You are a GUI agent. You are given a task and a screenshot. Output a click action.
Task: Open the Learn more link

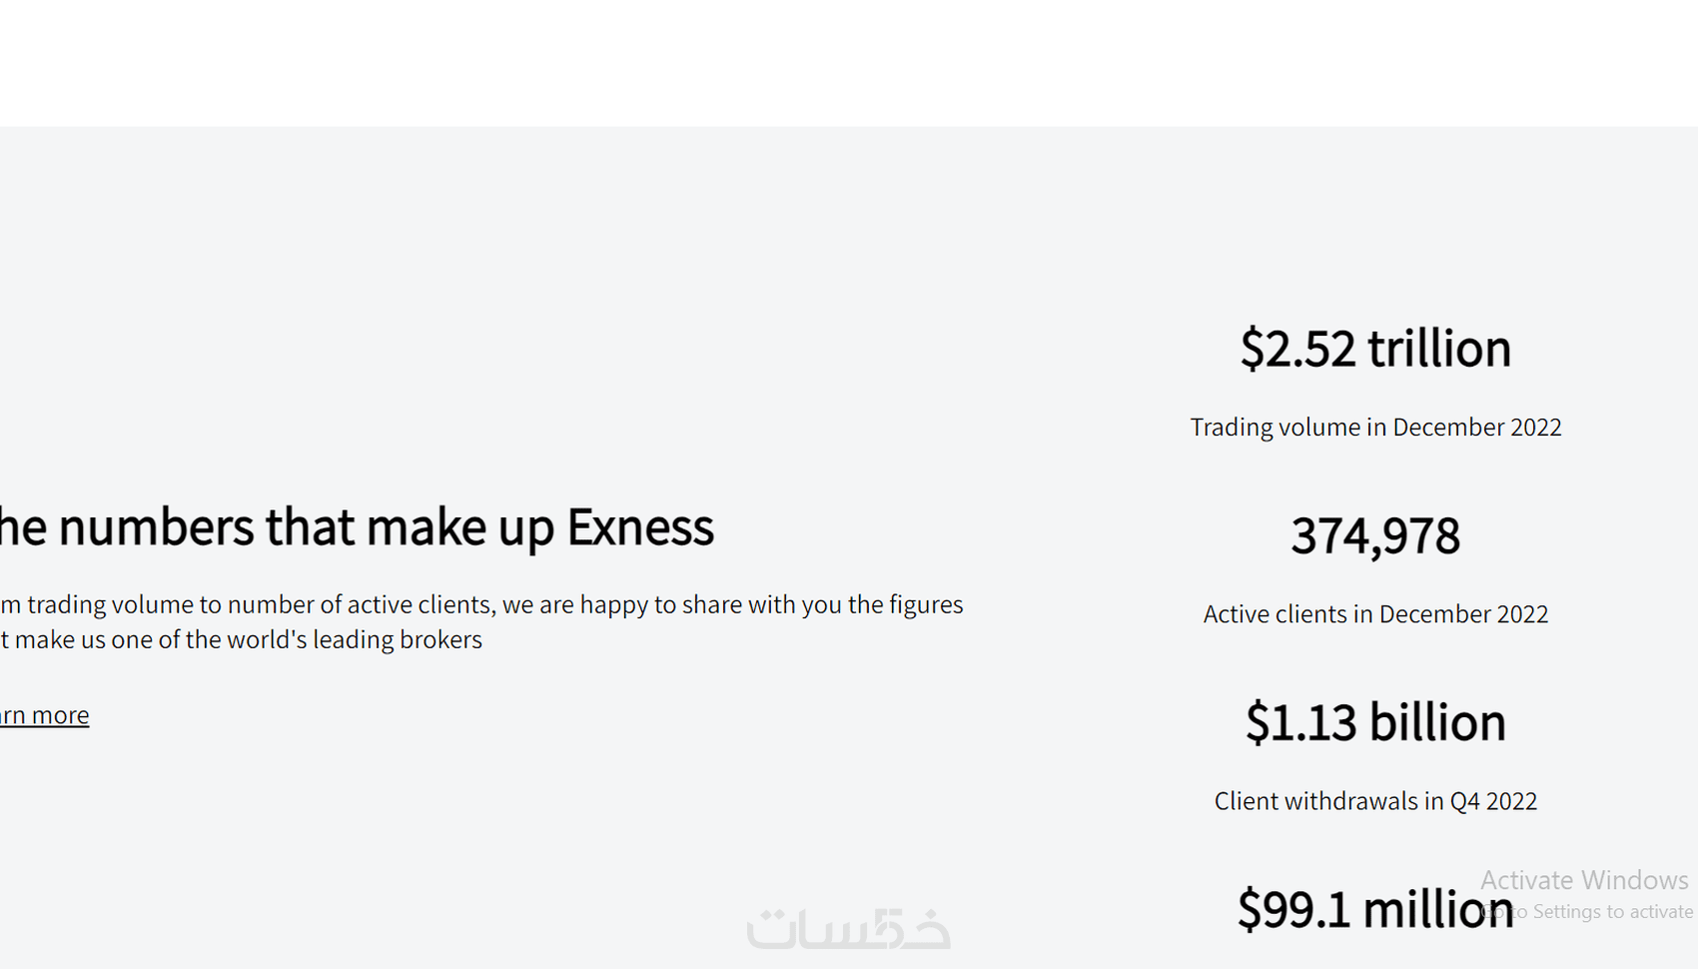point(44,715)
